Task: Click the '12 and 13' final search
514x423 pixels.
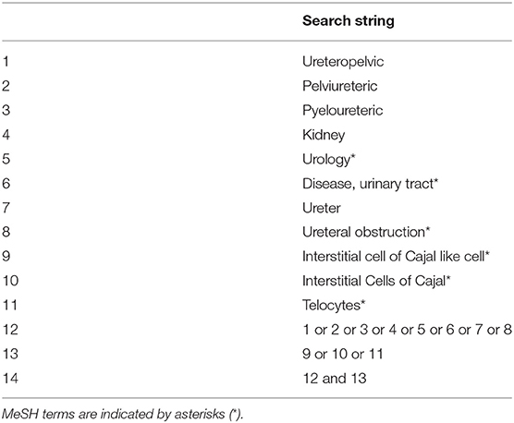Action: tap(335, 379)
